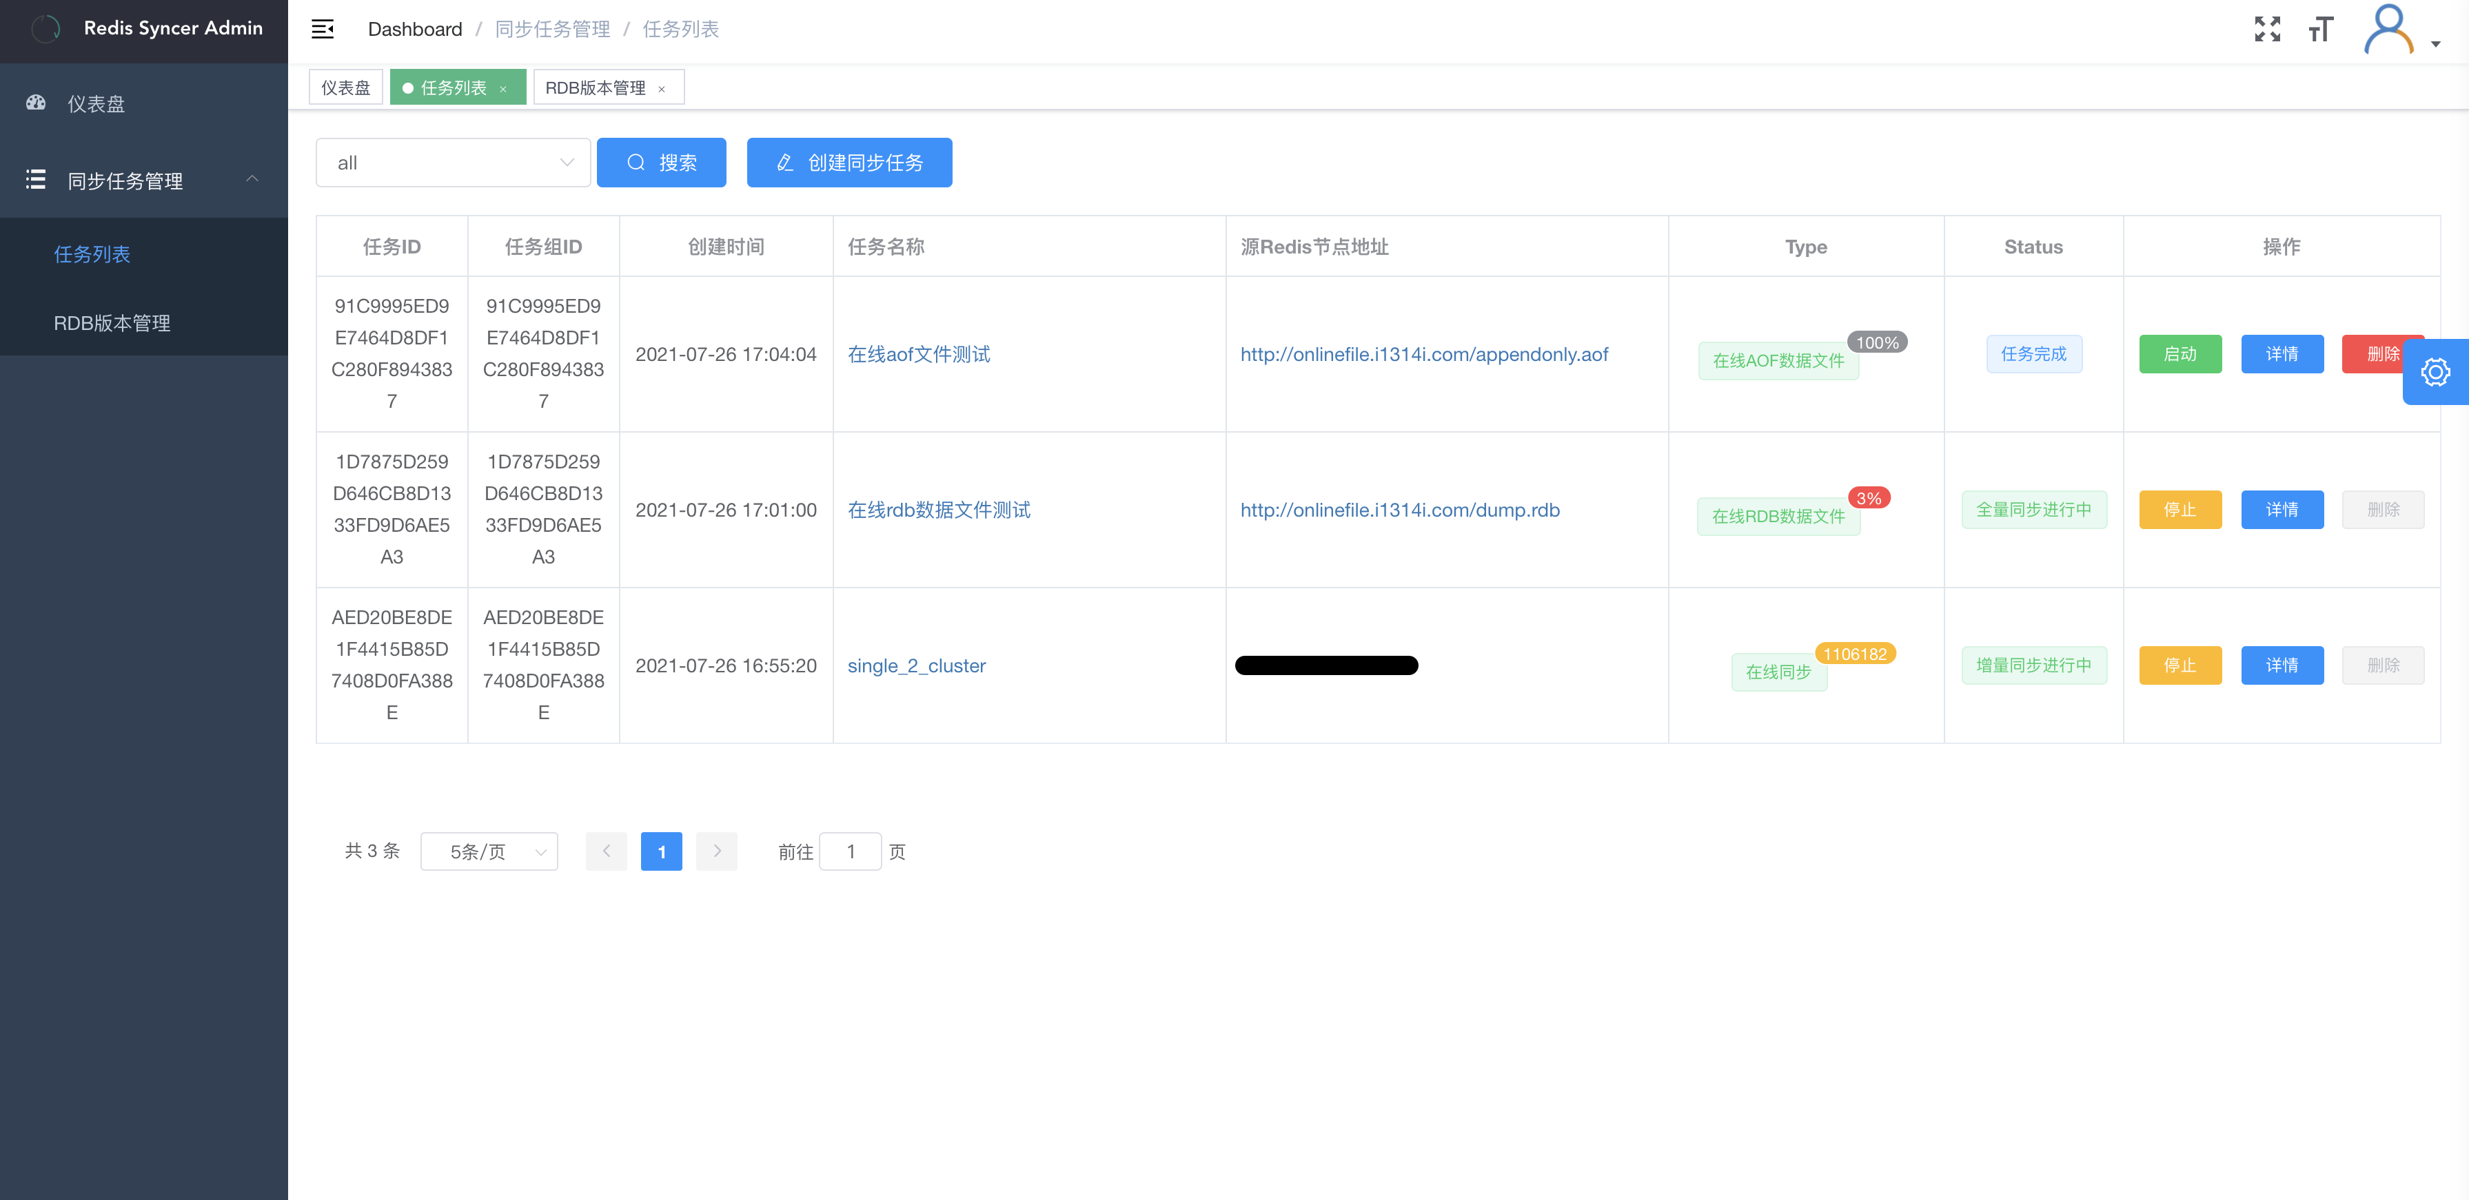Open the 5条/页 page size dropdown

tap(489, 851)
